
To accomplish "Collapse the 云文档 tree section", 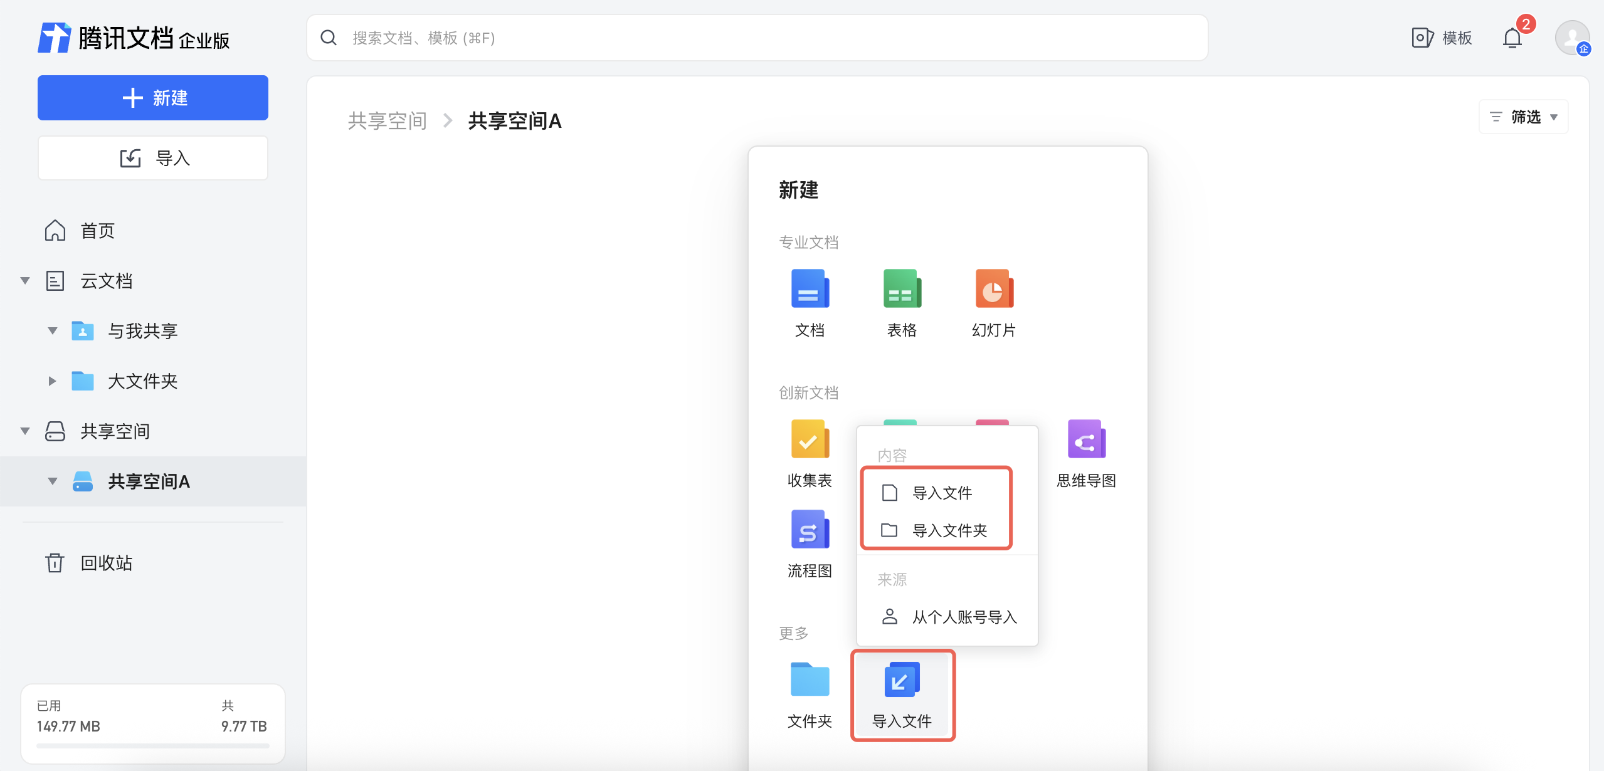I will point(25,281).
